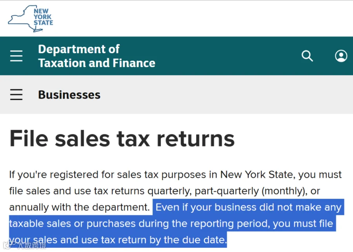Click the 'Taxation and Finance' line of the title
This screenshot has height=252, width=353.
[x=96, y=63]
